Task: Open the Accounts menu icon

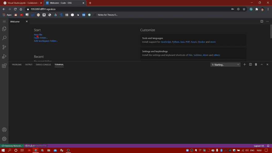Action: point(4,130)
